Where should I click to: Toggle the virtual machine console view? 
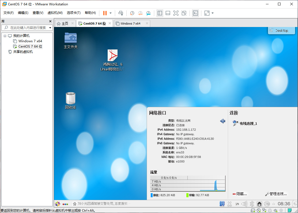point(195,13)
